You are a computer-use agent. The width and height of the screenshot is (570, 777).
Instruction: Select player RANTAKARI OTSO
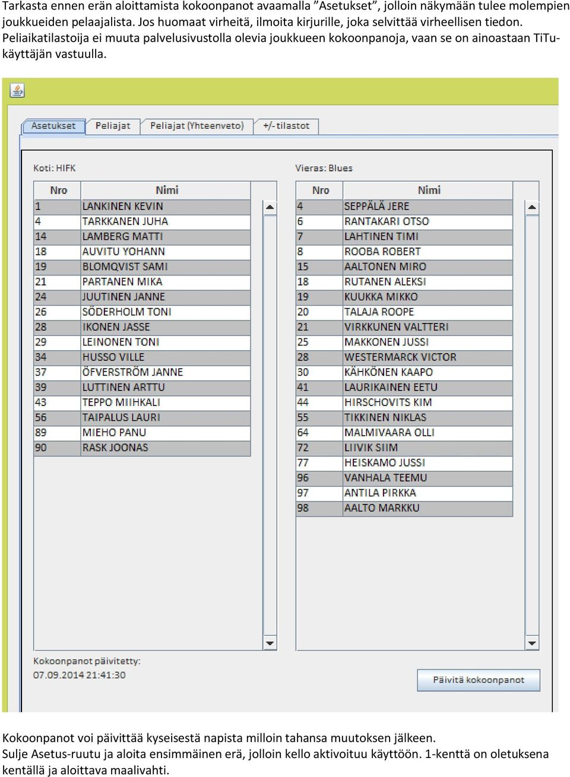click(x=404, y=221)
